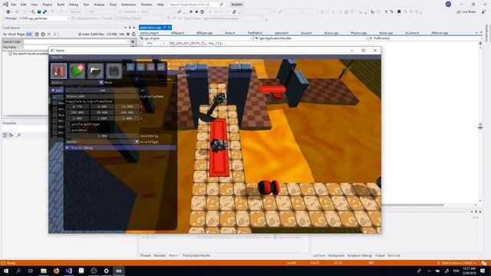Viewport: 491px width, 276px height.
Task: Click the first small teal tool icon in Game editor
Action: [130, 67]
